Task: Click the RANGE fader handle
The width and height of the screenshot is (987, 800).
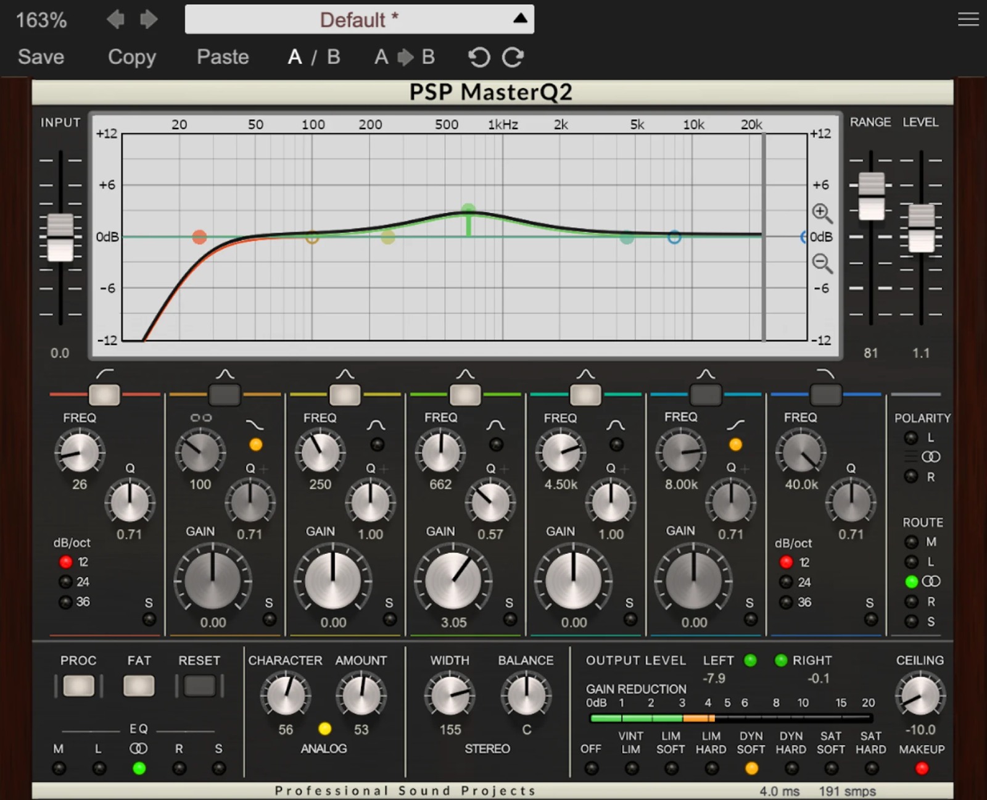Action: [871, 196]
